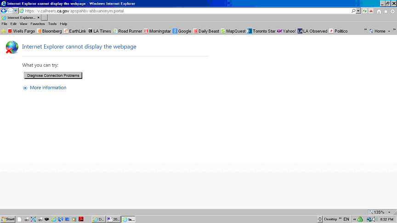Open the Wells Fargo bookmark

(21, 31)
